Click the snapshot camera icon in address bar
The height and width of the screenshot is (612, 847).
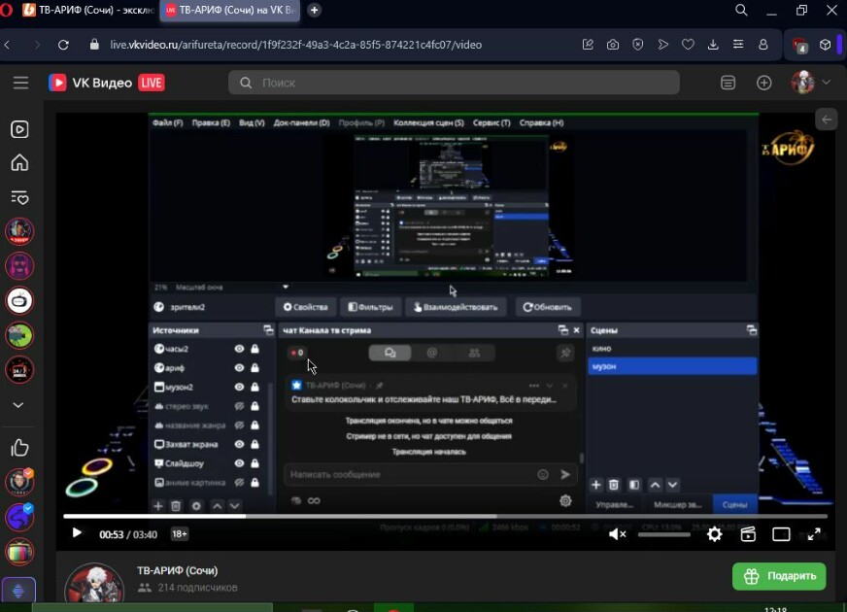pos(613,45)
